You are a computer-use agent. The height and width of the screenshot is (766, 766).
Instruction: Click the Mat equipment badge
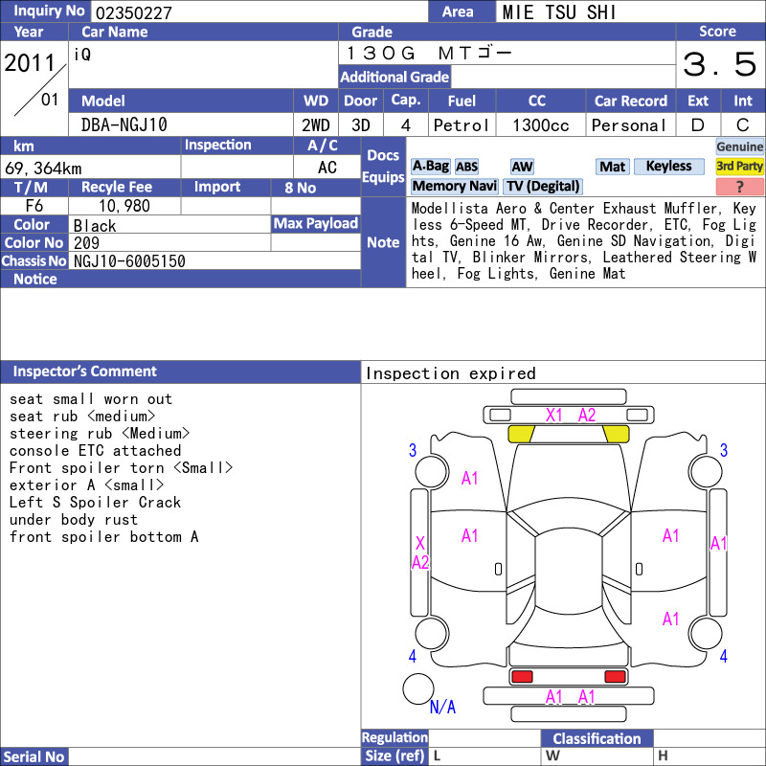612,167
